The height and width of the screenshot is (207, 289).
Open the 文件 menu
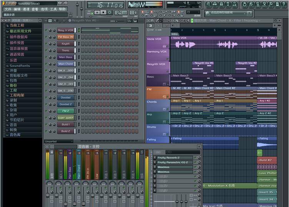[x=8, y=9]
